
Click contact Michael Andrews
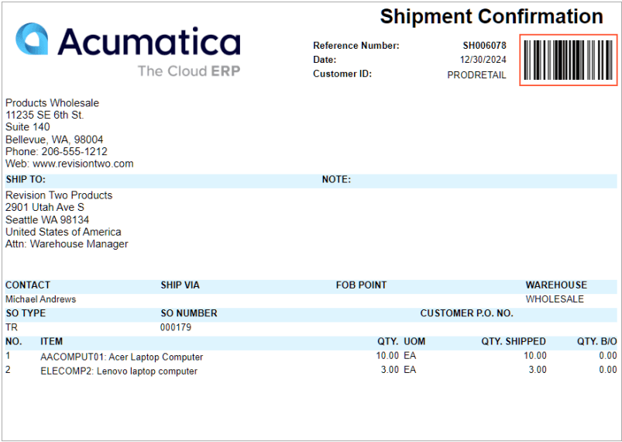pos(40,299)
